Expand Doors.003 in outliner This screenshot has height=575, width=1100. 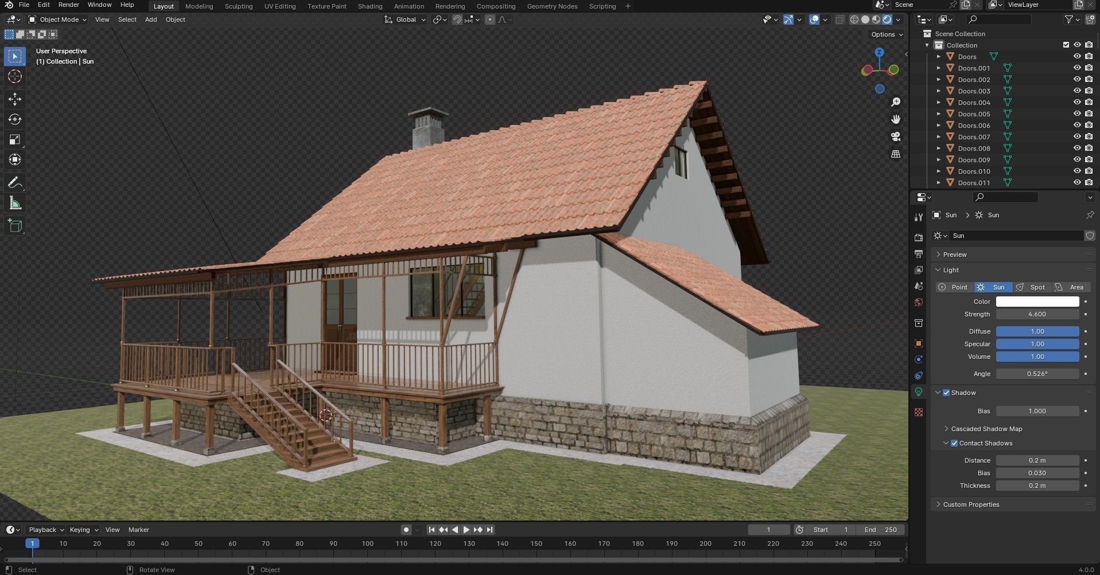pos(939,91)
